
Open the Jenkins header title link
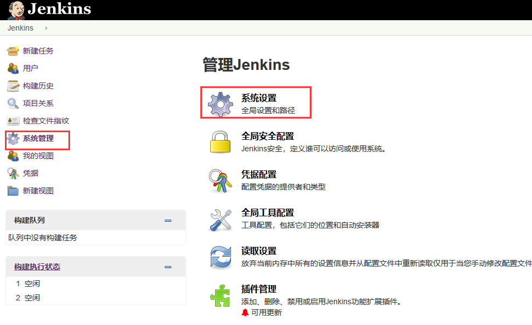[59, 9]
